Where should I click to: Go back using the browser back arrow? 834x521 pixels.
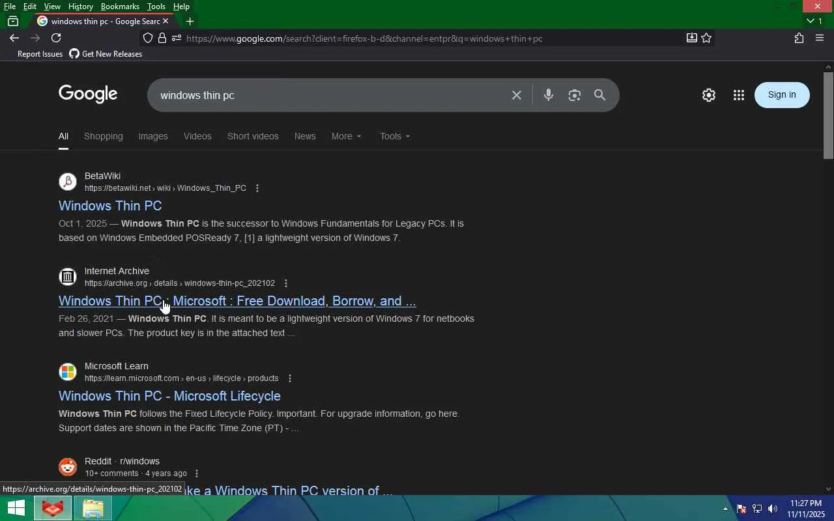pyautogui.click(x=14, y=38)
